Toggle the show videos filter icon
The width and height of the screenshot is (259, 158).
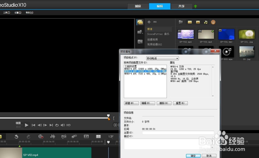(x=190, y=22)
